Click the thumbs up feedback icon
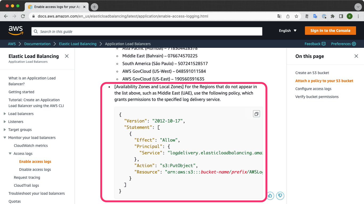Image resolution: width=364 pixels, height=204 pixels. [x=270, y=196]
